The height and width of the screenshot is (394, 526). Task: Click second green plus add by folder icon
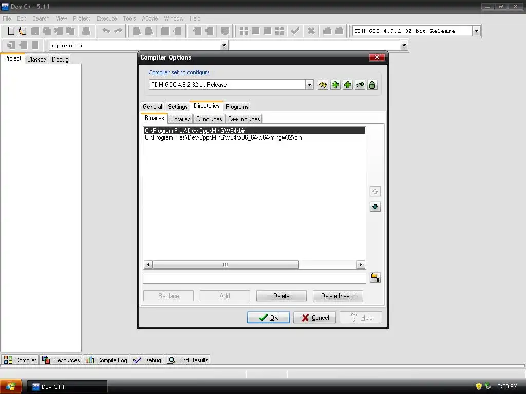tap(348, 85)
